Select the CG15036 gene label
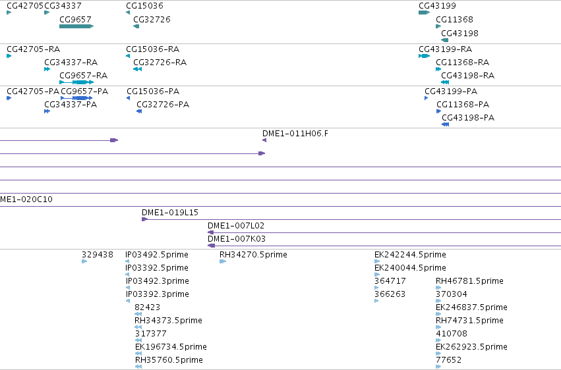The height and width of the screenshot is (370, 561). tap(144, 6)
